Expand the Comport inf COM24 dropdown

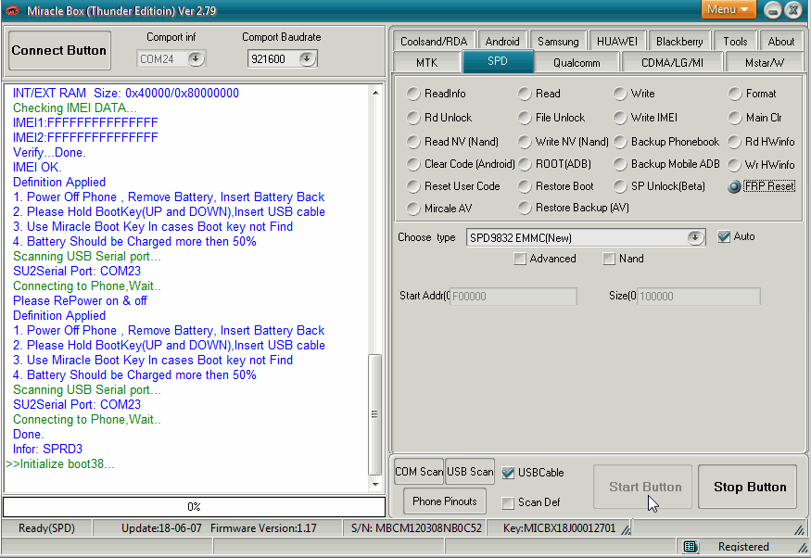click(x=196, y=58)
